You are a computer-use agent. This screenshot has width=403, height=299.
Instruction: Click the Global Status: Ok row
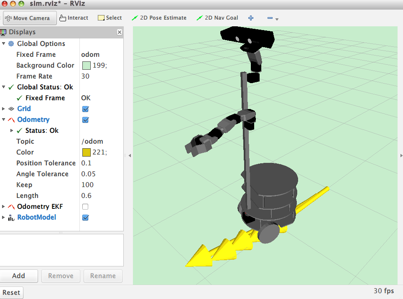coord(45,87)
